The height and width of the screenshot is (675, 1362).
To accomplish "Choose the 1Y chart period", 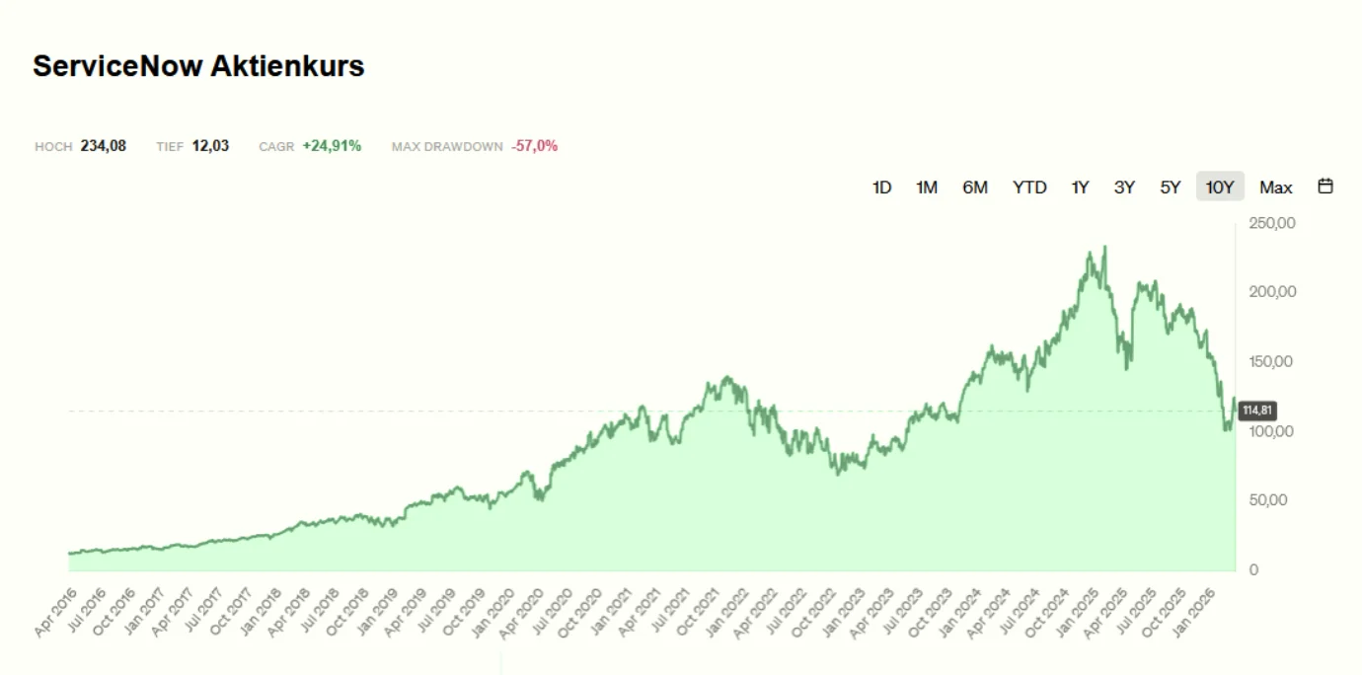I will 1080,187.
